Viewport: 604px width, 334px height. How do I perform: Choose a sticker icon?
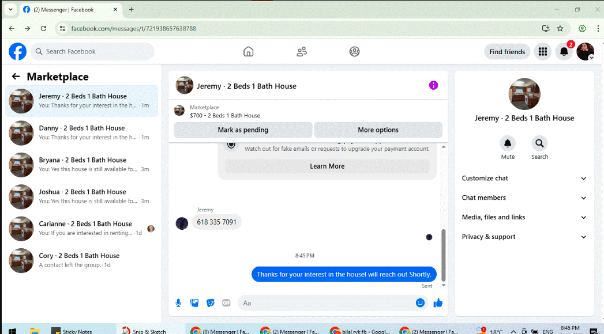(211, 303)
